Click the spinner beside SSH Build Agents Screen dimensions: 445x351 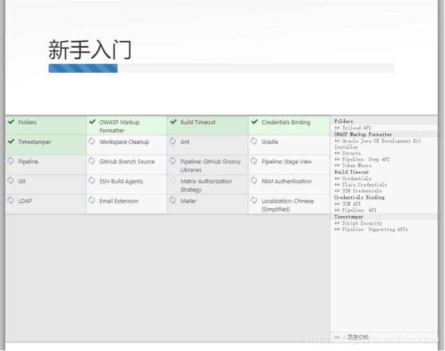92,181
